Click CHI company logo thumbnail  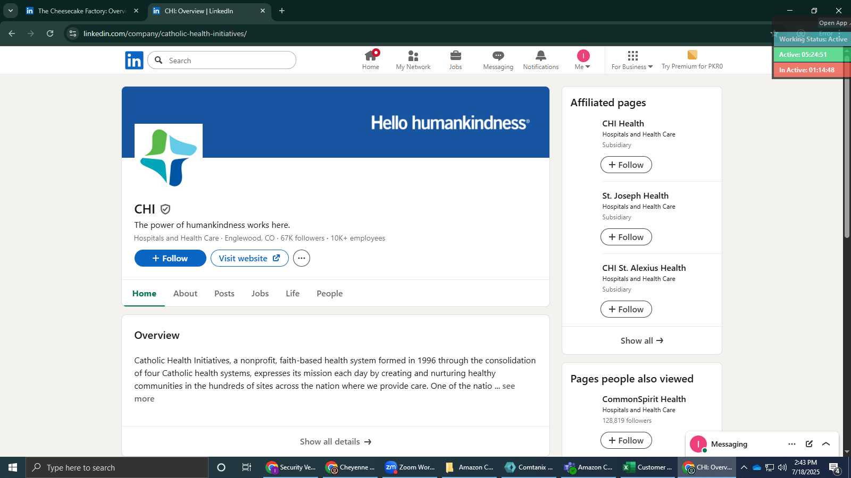pos(168,157)
